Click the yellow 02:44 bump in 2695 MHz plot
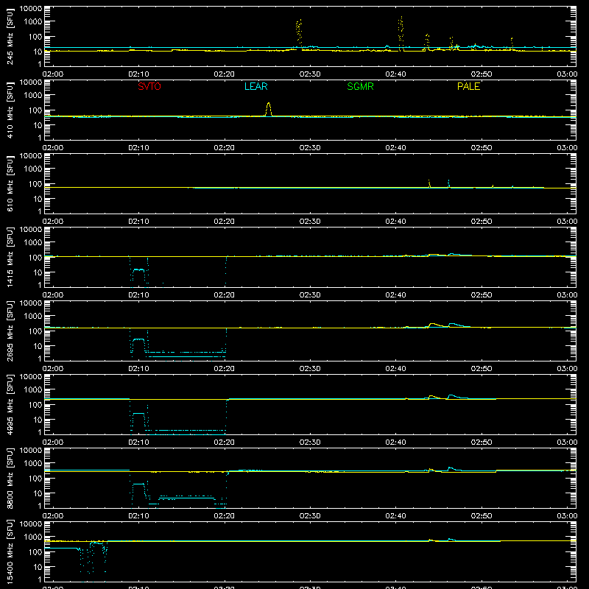The image size is (589, 589). pos(436,325)
